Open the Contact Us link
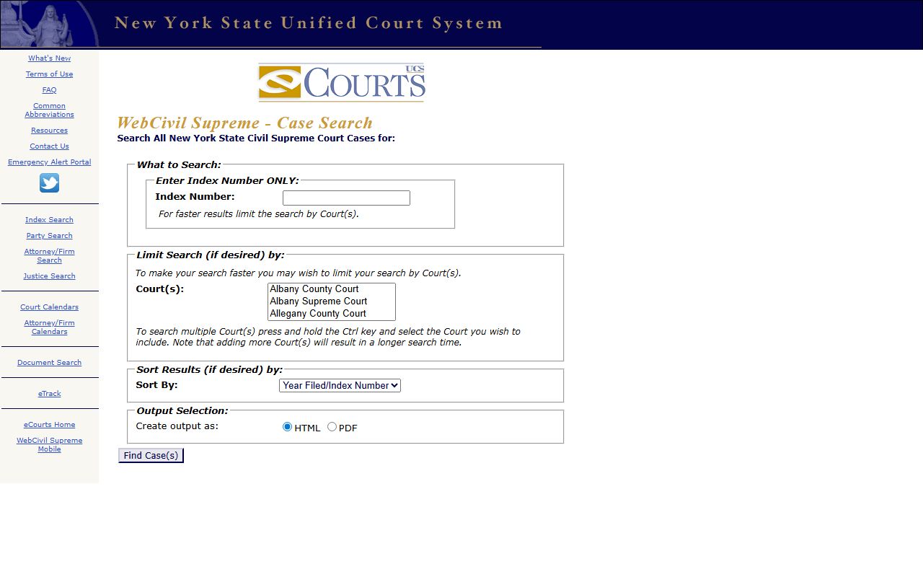This screenshot has width=923, height=577. 50,146
